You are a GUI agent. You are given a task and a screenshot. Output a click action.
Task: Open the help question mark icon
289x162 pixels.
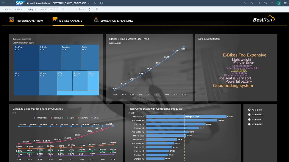click(272, 3)
